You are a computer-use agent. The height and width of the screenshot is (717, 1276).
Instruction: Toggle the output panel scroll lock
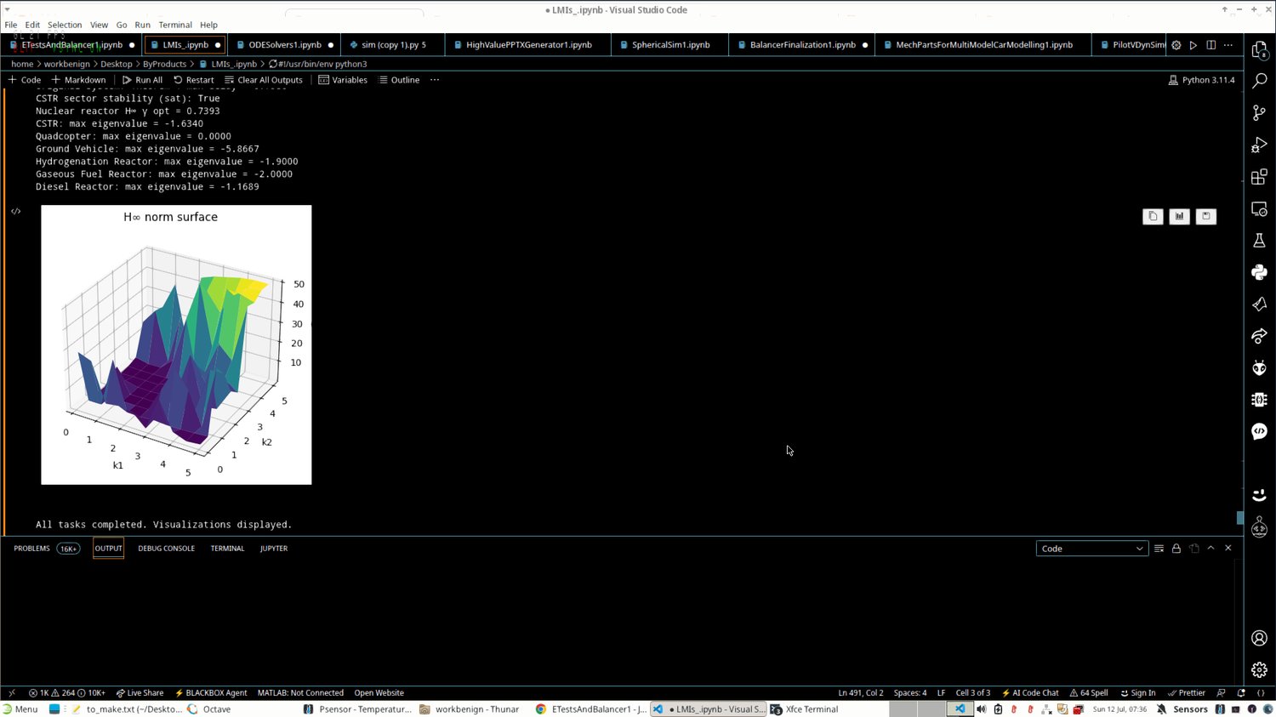pyautogui.click(x=1176, y=549)
